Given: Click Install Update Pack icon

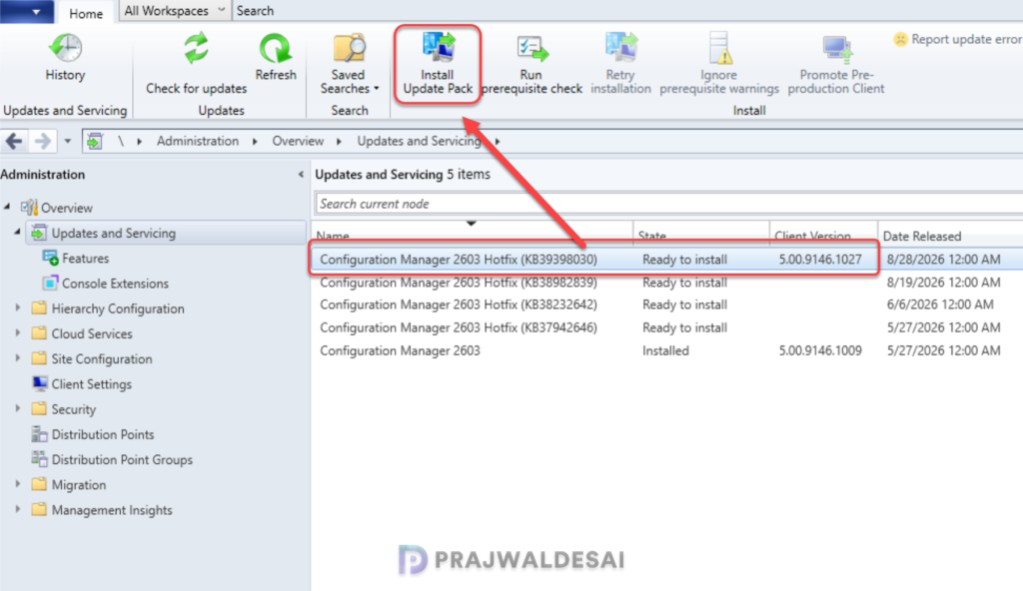Looking at the screenshot, I should [x=438, y=47].
